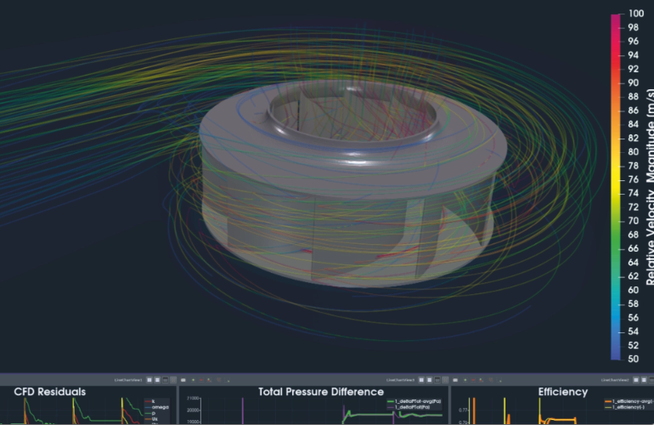Screen dimensions: 654x425
Task: Split the Efficiency view horizontally
Action: coord(634,379)
